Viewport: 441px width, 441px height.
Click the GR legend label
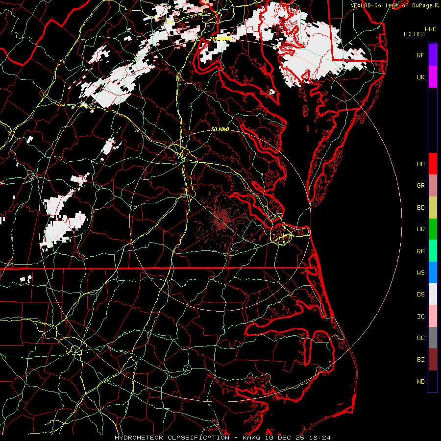[420, 186]
